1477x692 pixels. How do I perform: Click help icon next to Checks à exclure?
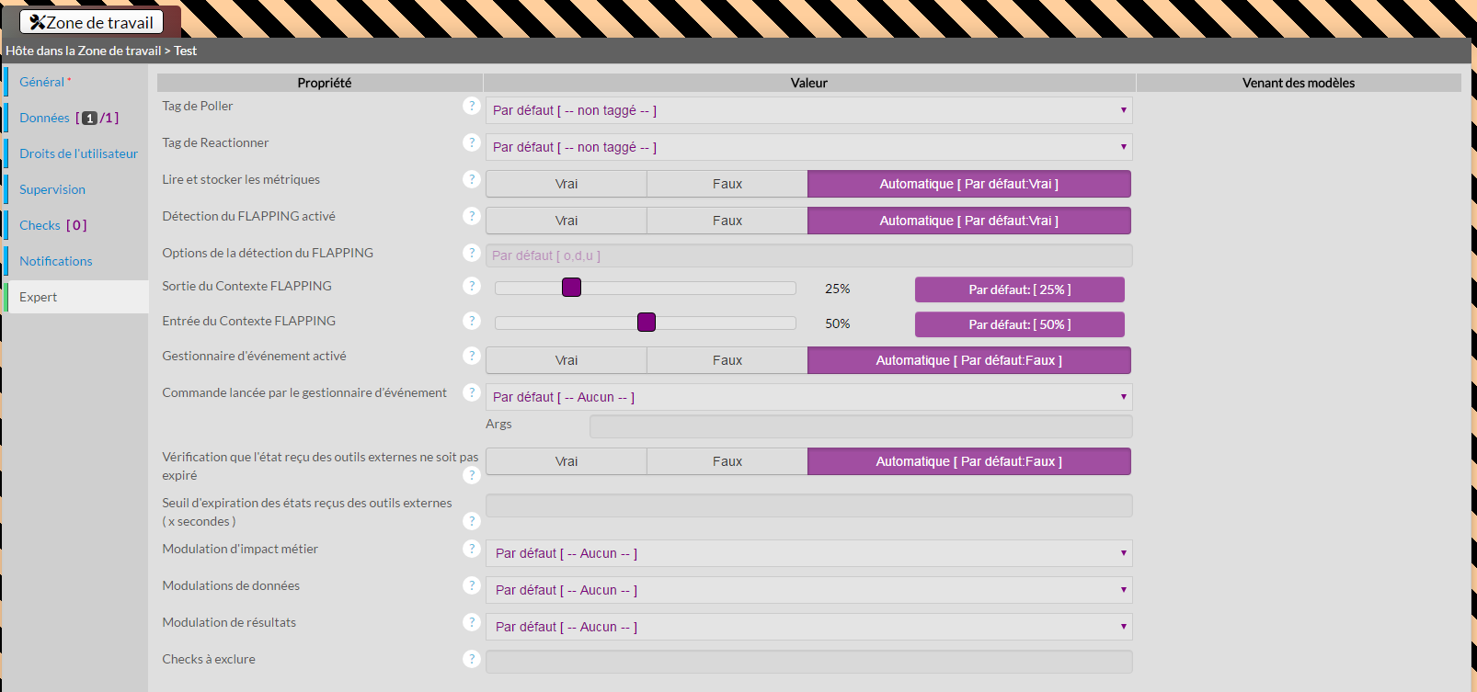click(x=472, y=659)
